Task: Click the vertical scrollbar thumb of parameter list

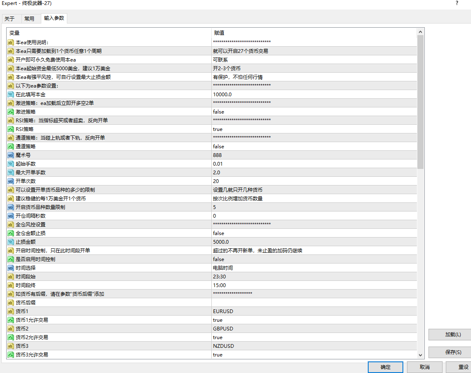Action: pos(420,102)
